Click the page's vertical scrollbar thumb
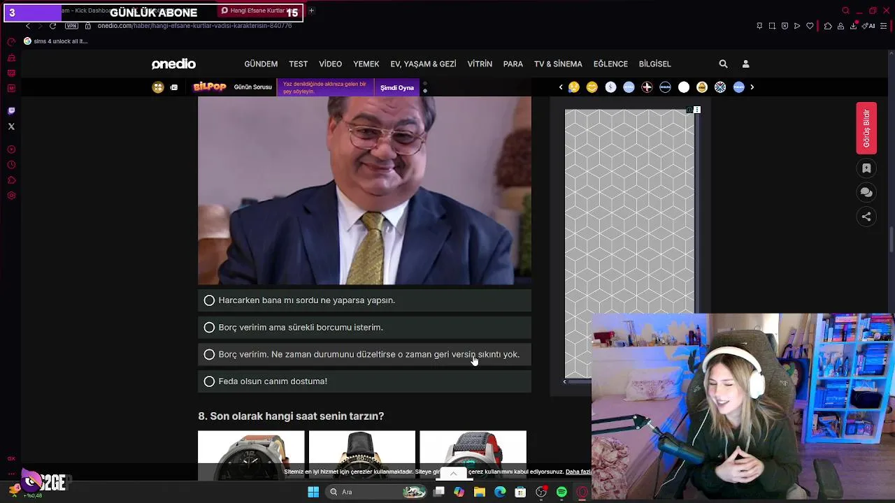 coord(891,240)
